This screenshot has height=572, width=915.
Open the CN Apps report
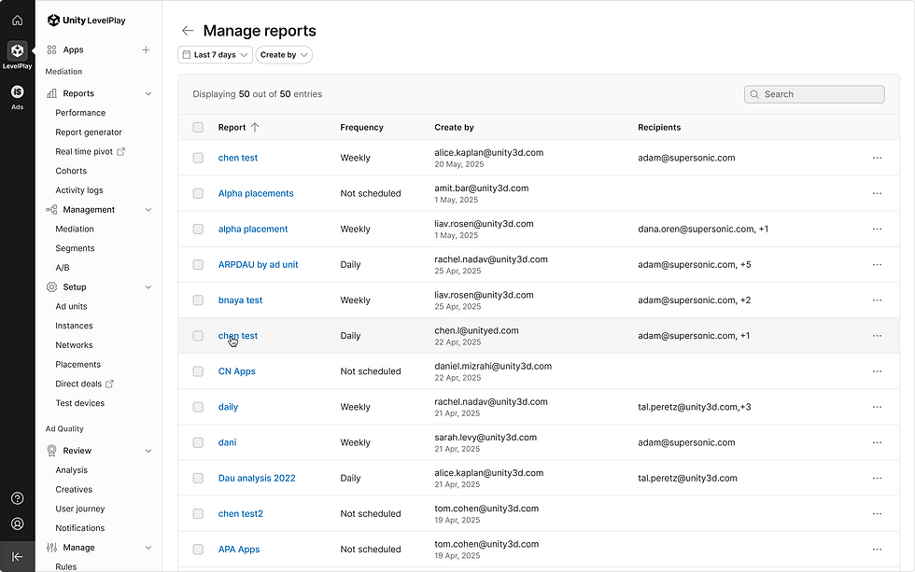coord(237,371)
